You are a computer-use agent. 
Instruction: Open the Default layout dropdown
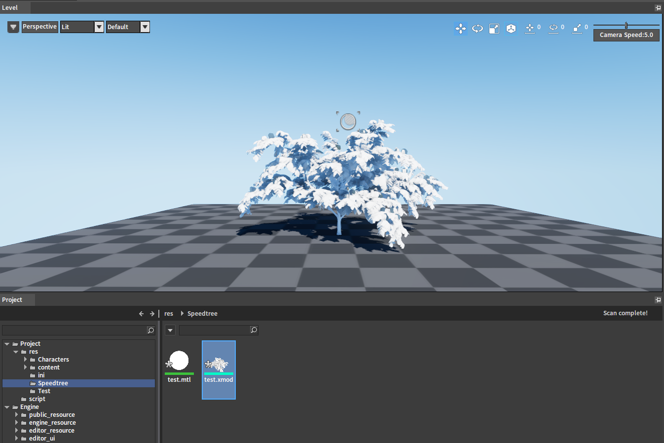[x=145, y=27]
